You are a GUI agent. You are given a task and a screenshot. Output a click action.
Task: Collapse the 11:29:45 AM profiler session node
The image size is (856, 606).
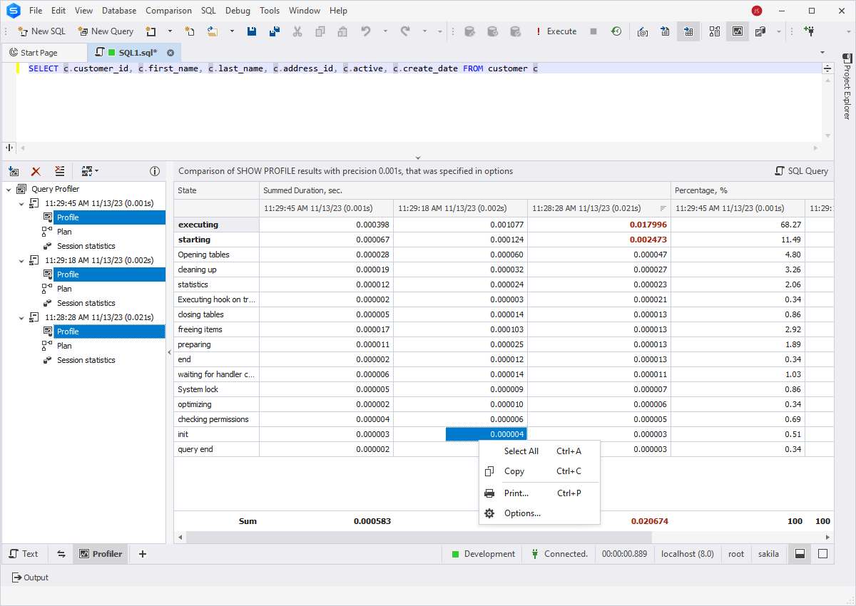(x=21, y=203)
